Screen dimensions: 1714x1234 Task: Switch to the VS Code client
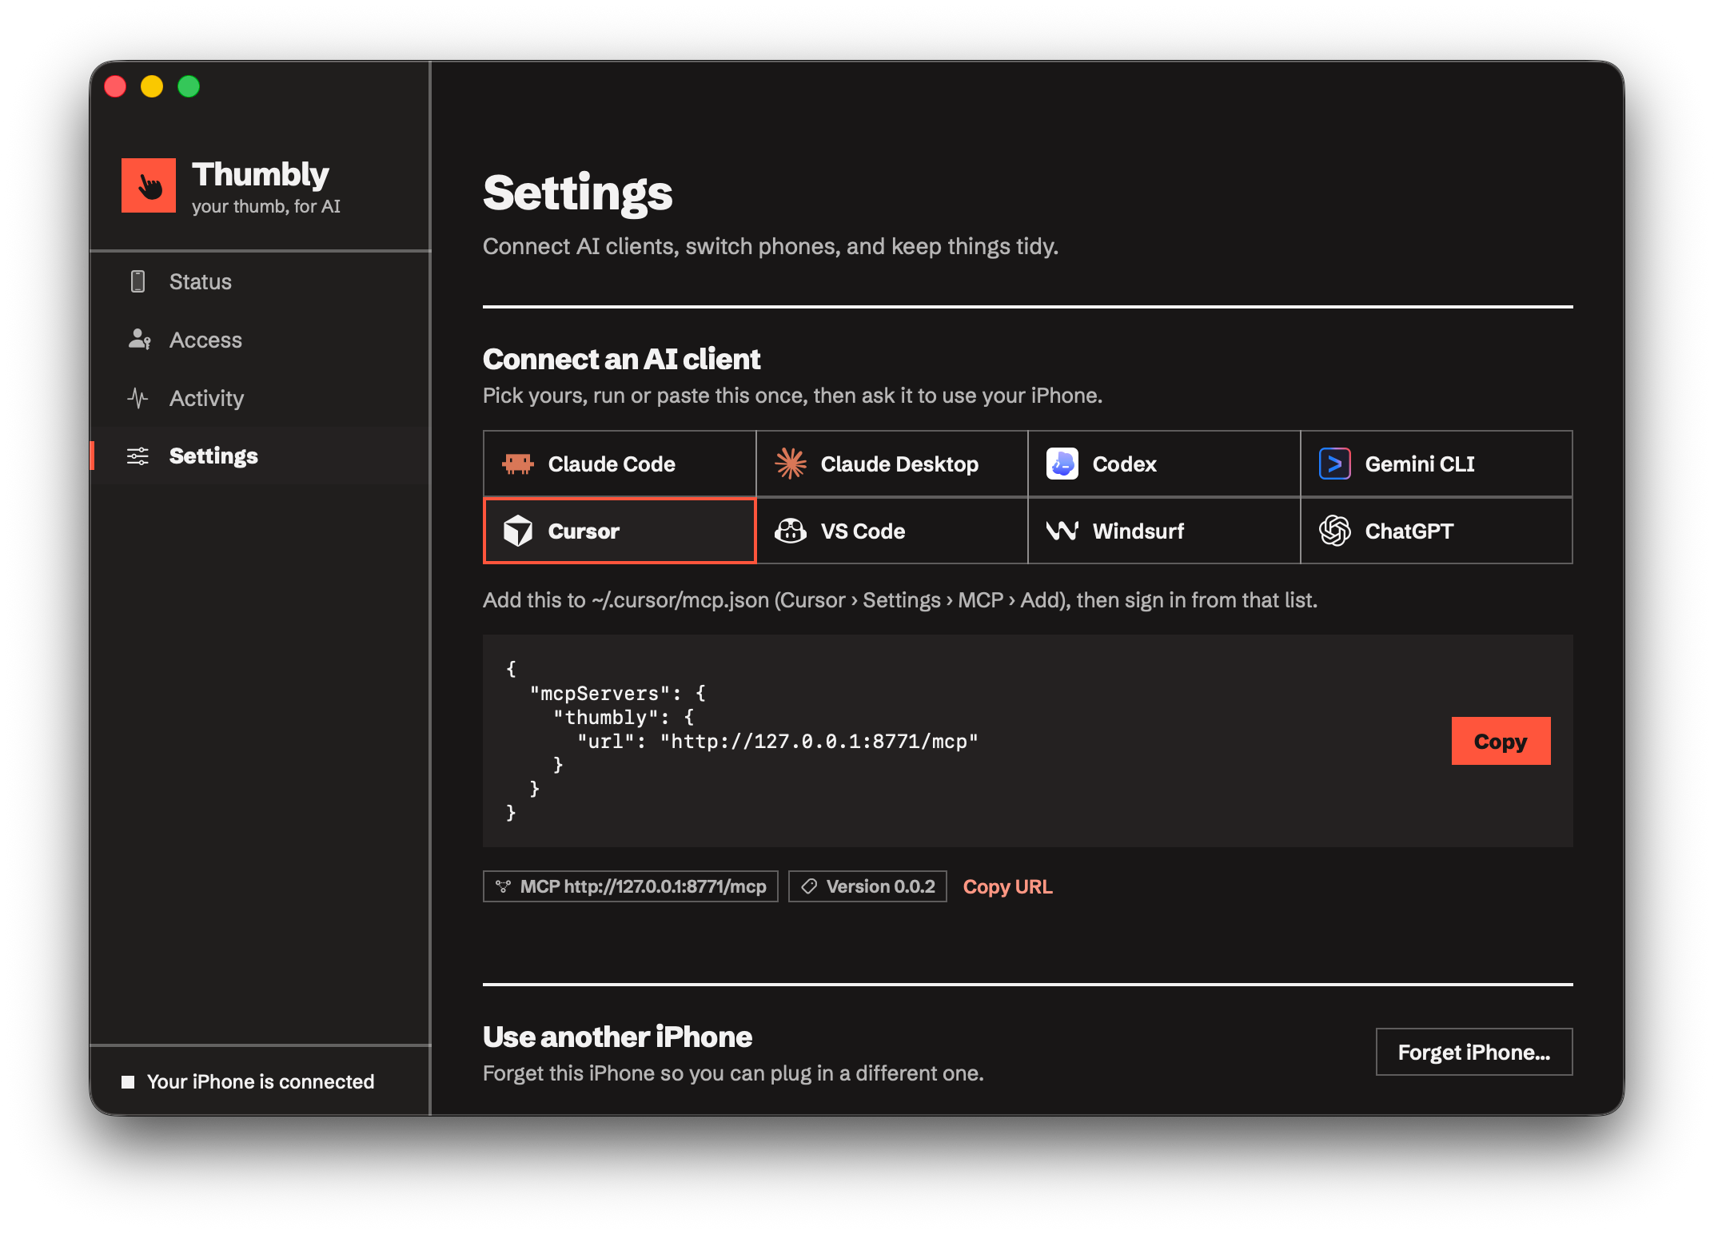coord(892,531)
